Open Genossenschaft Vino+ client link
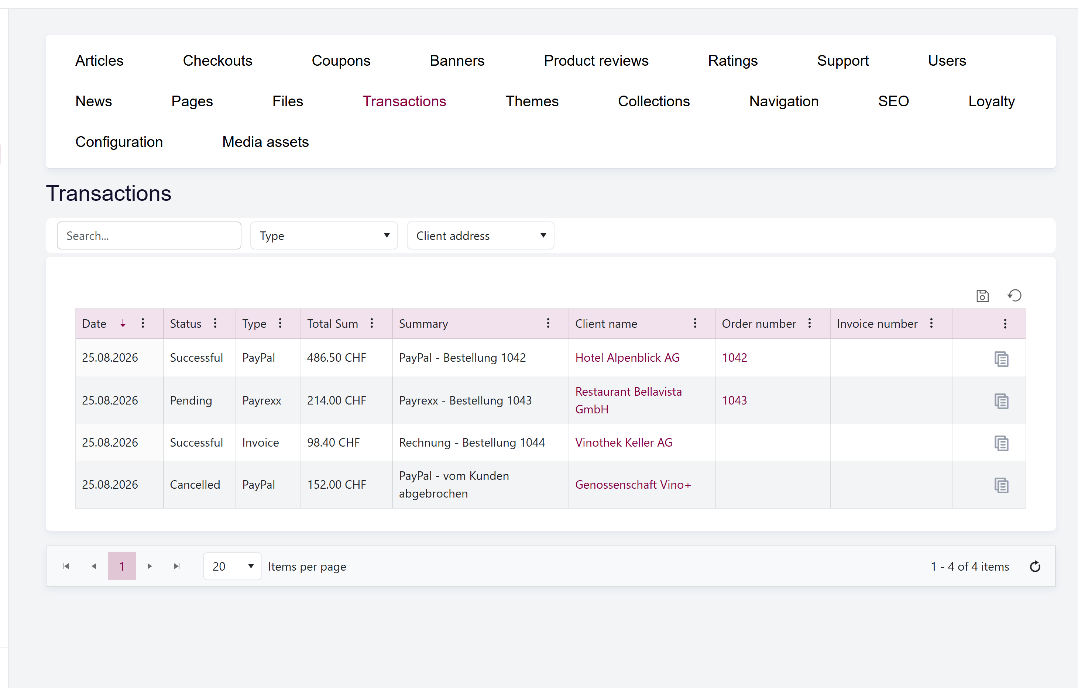The height and width of the screenshot is (688, 1078). point(633,484)
